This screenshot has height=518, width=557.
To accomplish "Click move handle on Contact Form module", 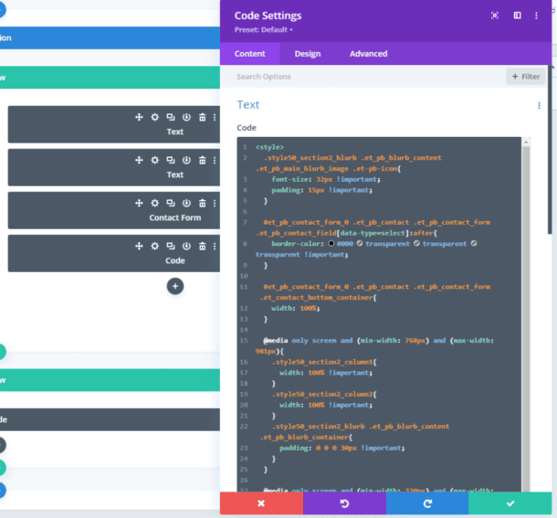I will 139,203.
